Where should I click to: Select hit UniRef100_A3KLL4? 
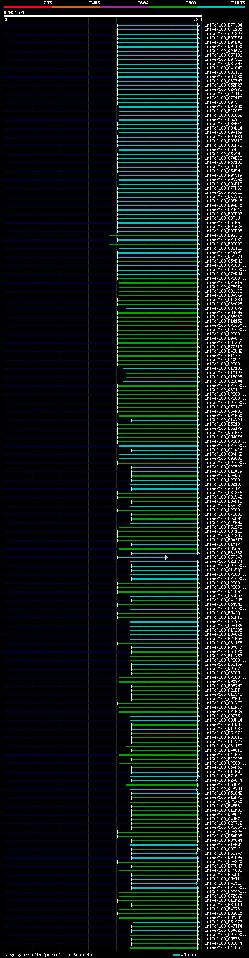pos(223,128)
